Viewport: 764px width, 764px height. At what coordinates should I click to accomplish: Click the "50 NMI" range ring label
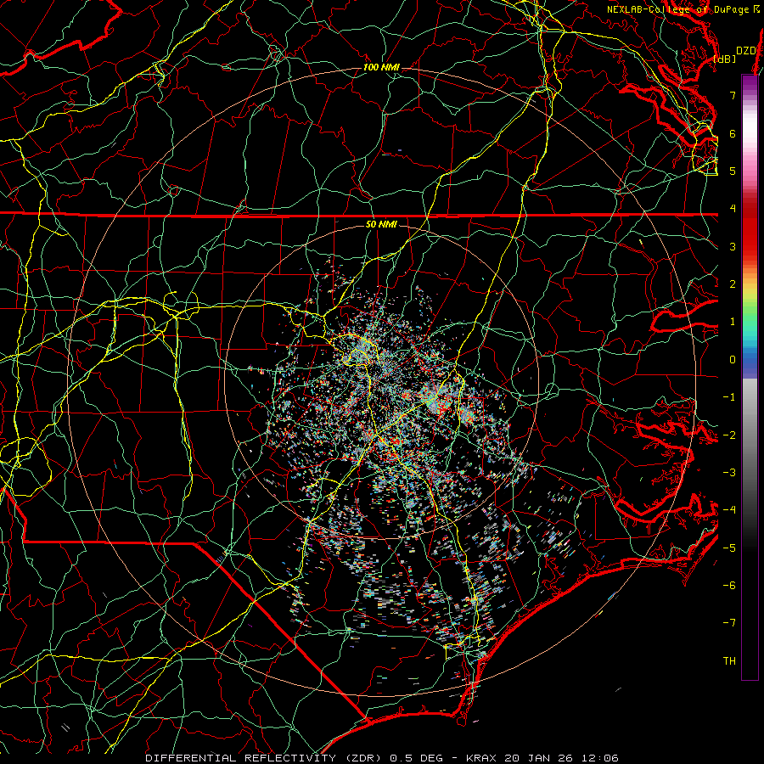coord(381,225)
